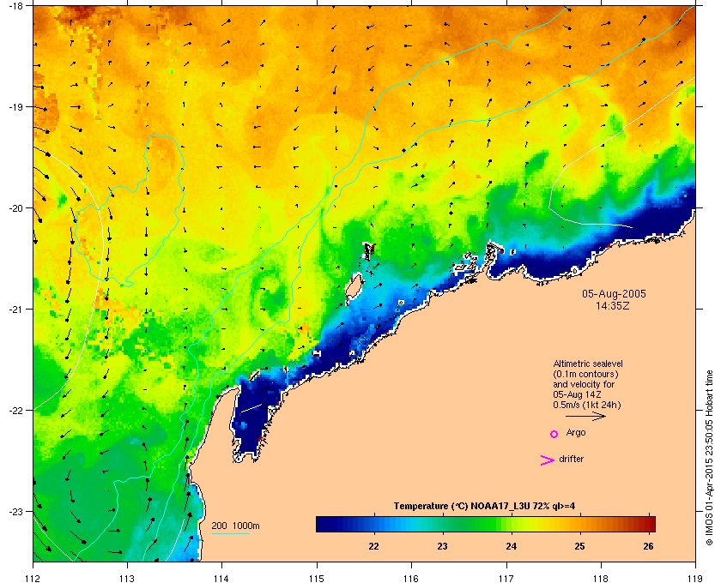Click the '05-Aug 14Z' legend line
Image resolution: width=721 pixels, height=583 pixels.
(578, 394)
